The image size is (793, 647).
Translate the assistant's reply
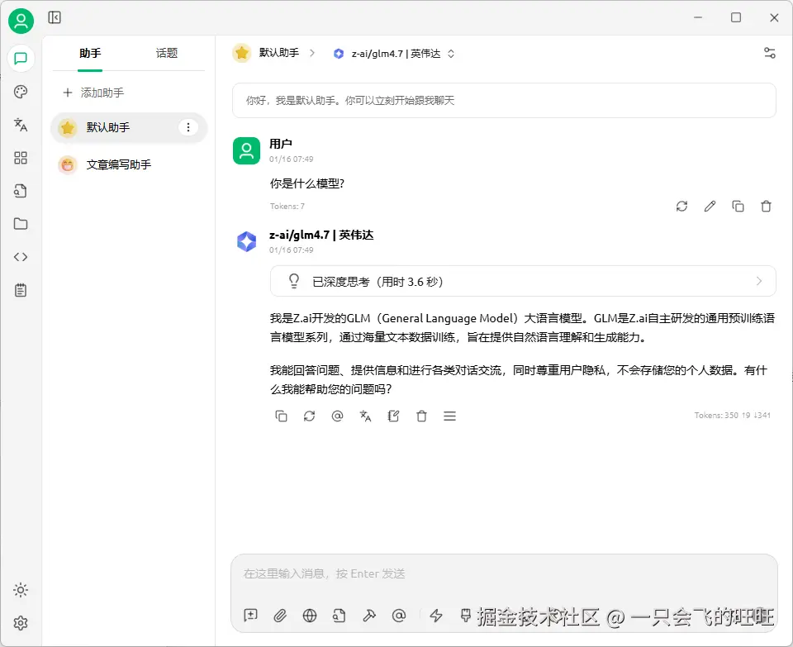click(x=366, y=416)
